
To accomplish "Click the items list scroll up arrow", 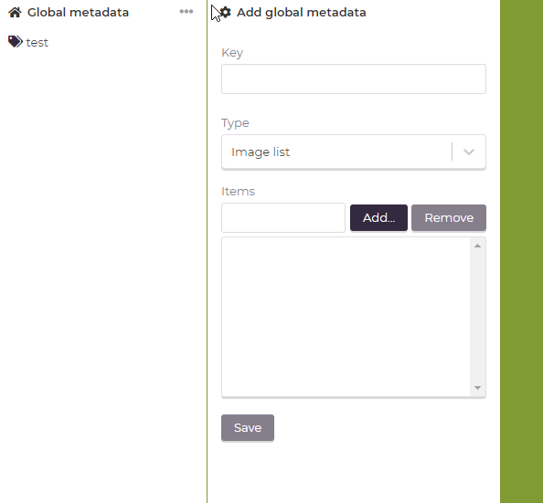I will click(x=477, y=246).
